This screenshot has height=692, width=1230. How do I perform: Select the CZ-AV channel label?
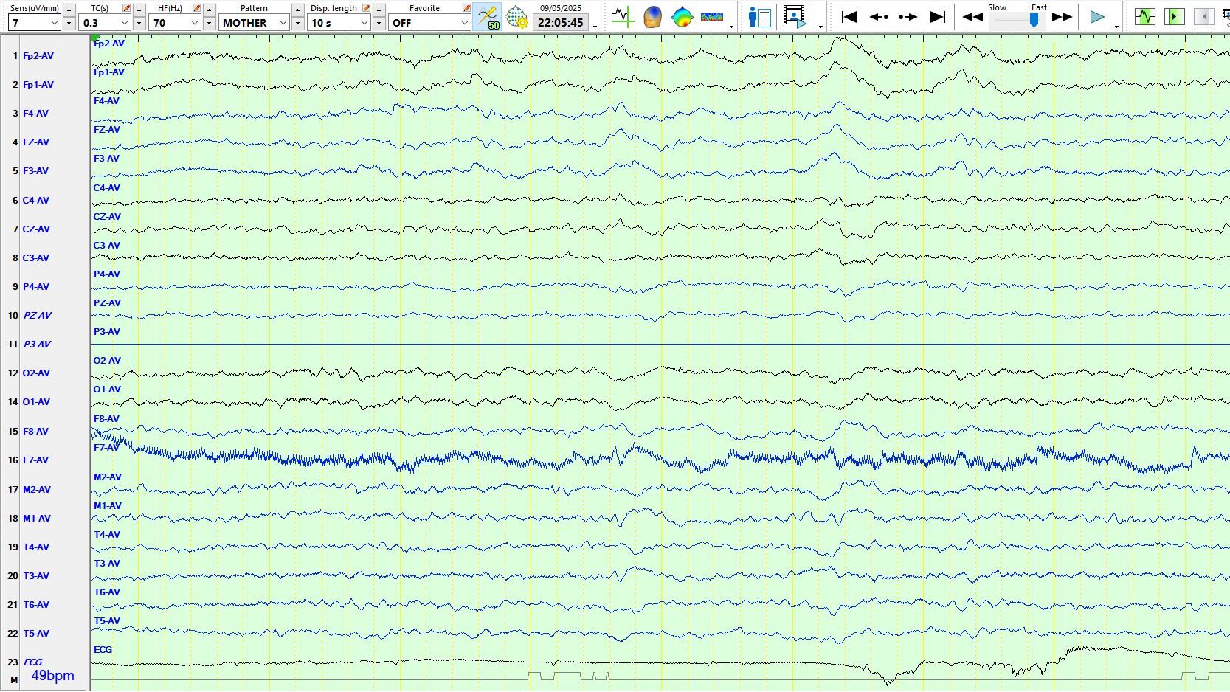(x=36, y=229)
